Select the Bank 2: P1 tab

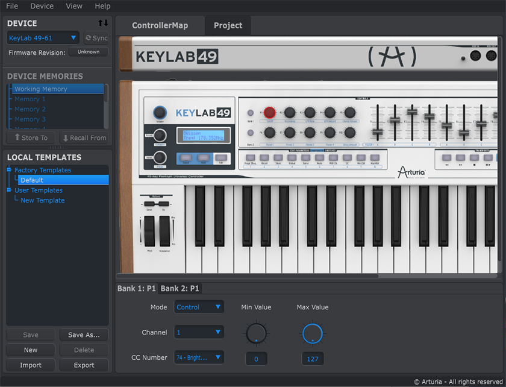pos(181,288)
